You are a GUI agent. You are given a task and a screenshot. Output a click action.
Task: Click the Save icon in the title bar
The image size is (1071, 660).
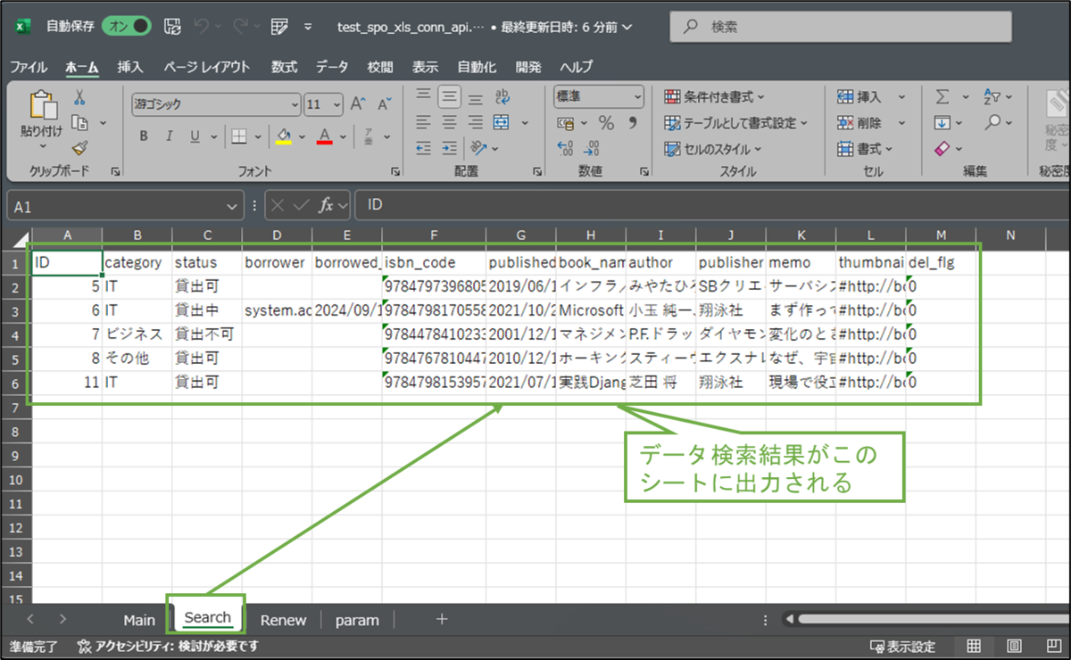173,27
